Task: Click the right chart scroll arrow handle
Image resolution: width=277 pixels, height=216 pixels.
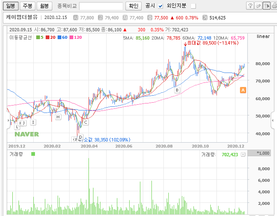Action: [x=273, y=120]
